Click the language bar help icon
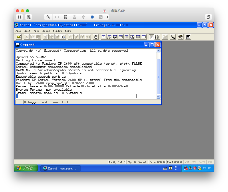 click(x=170, y=168)
